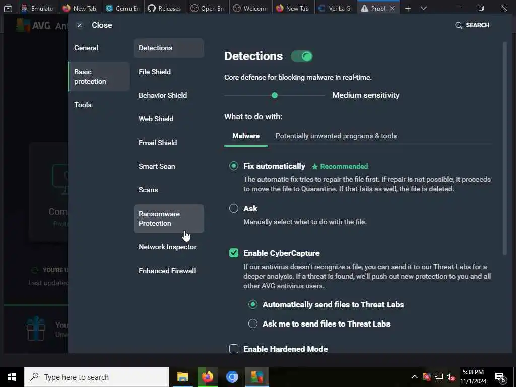
Task: Open the General settings category
Action: tap(99, 48)
